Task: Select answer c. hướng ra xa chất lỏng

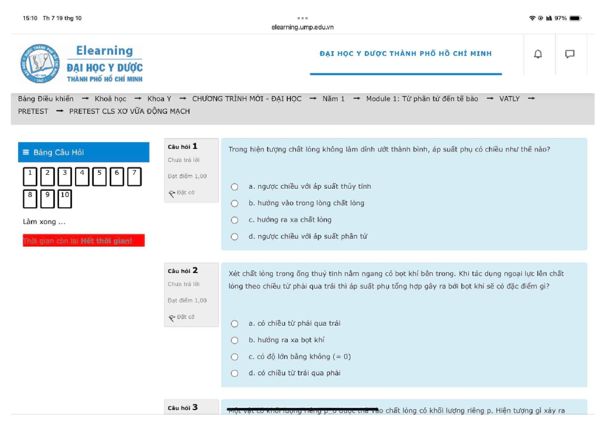Action: tap(234, 220)
